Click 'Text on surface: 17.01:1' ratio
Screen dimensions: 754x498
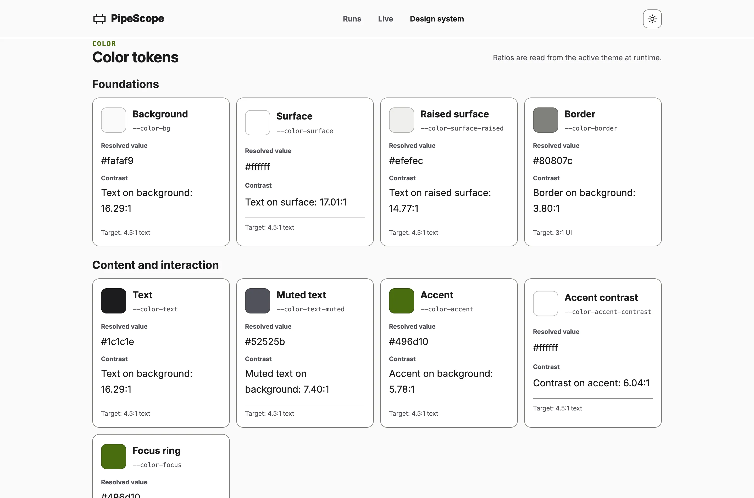click(296, 202)
